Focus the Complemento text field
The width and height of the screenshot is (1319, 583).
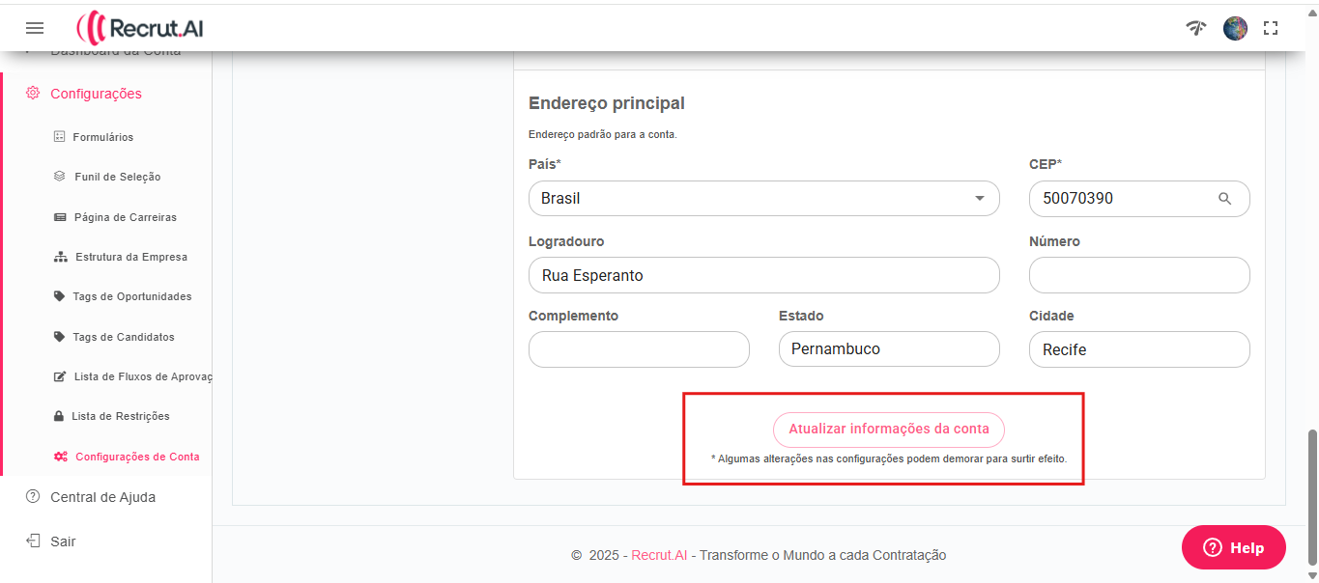click(x=639, y=349)
